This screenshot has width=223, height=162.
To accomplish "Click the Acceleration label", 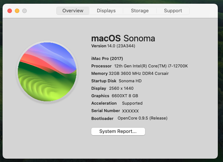I will click(104, 103).
